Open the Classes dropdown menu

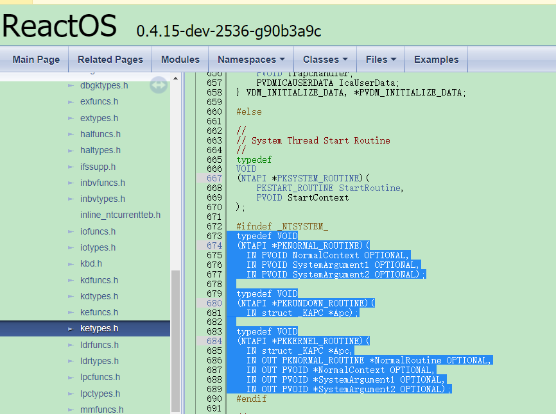click(325, 60)
